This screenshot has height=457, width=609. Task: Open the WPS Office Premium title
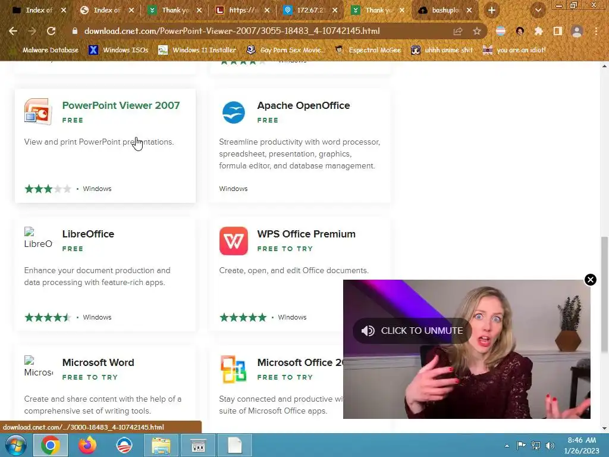point(306,234)
